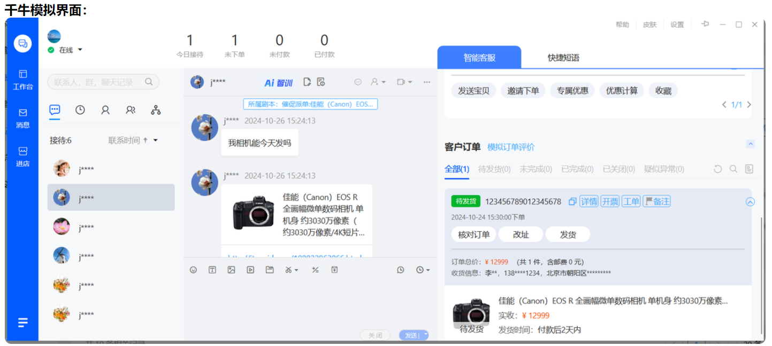Click the 核对订单 button
Viewport: 772px width, 346px height.
[473, 234]
